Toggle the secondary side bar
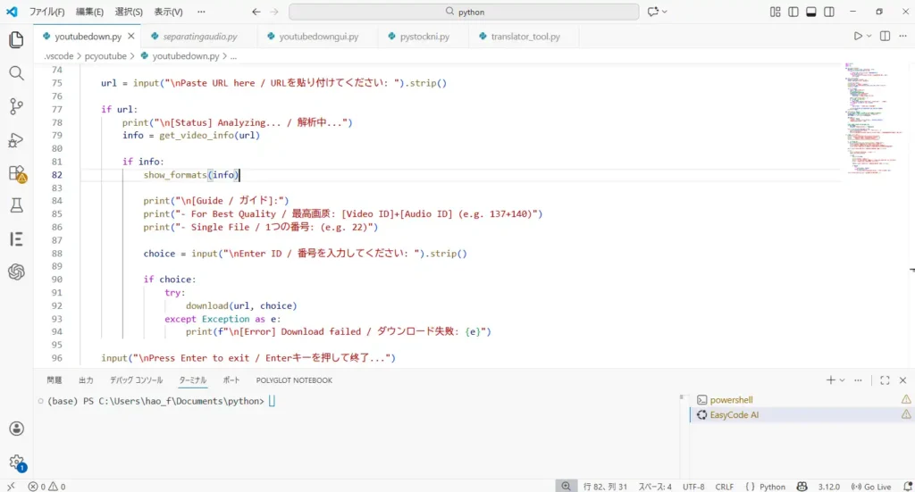 coord(829,12)
